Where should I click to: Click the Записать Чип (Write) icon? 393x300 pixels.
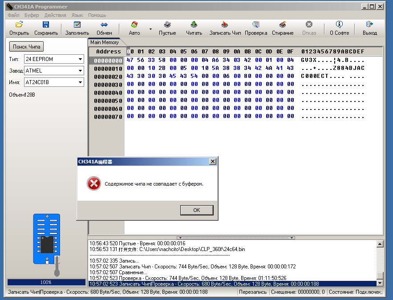(225, 25)
